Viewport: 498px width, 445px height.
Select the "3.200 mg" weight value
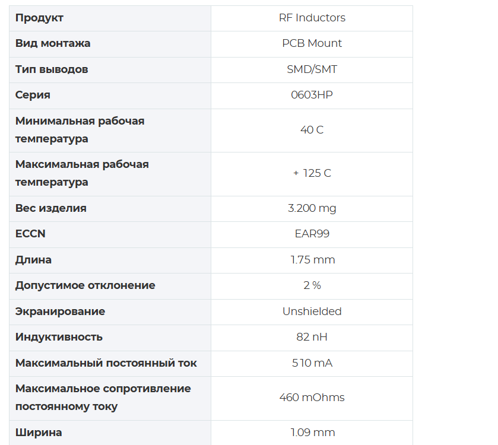tap(312, 208)
